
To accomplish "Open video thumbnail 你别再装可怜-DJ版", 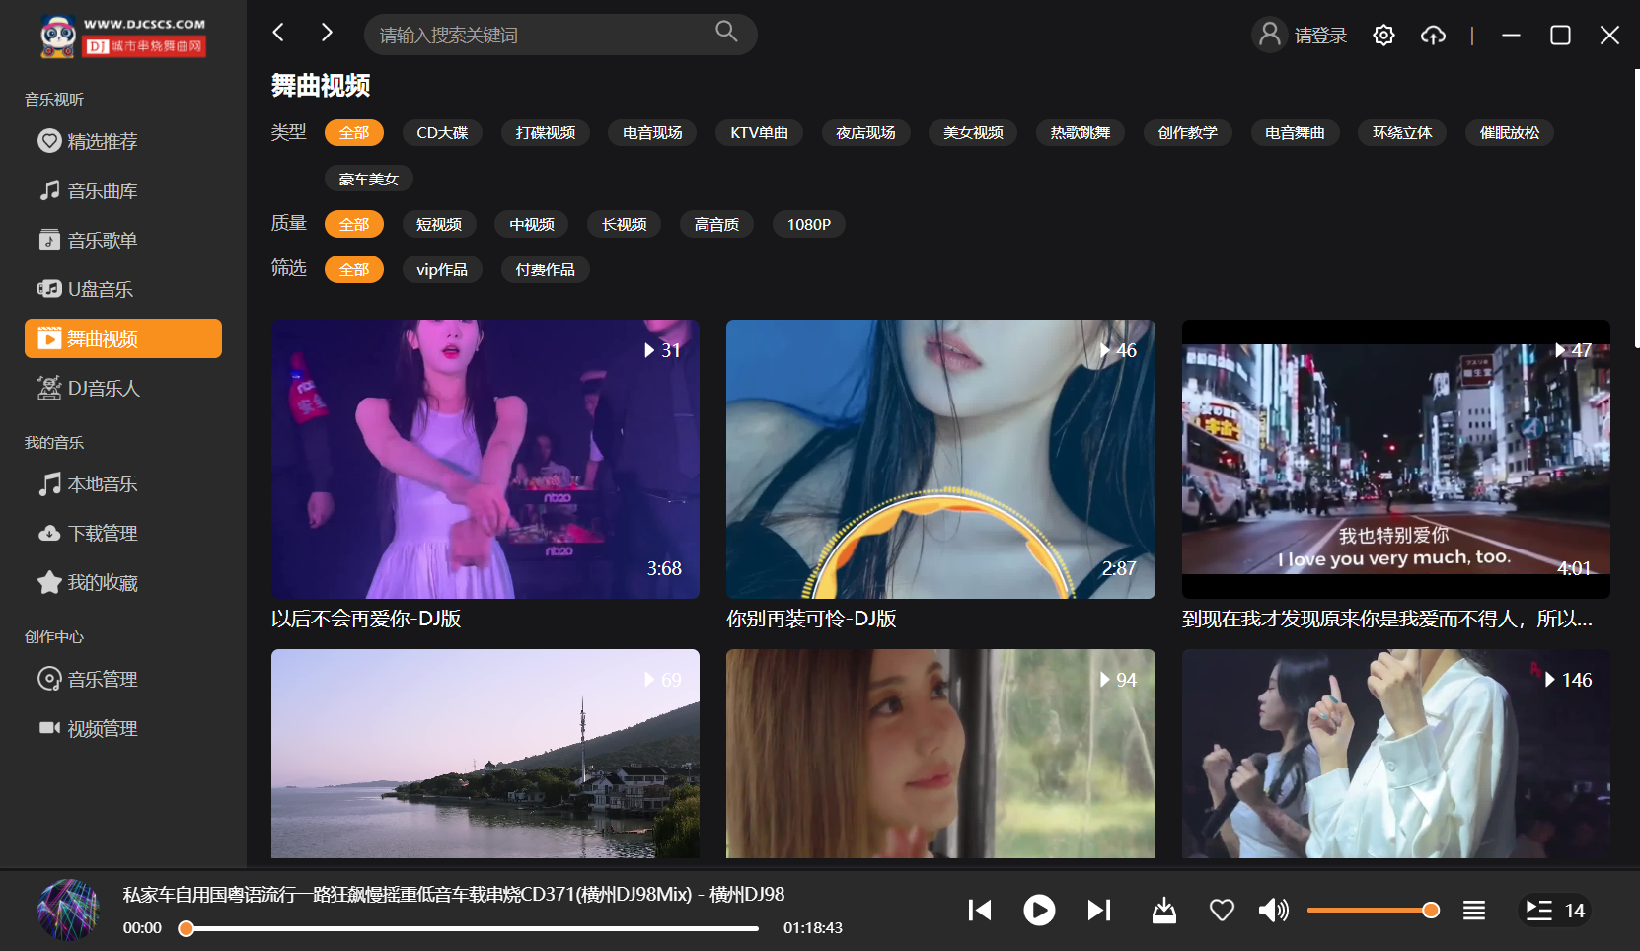I will (x=940, y=459).
